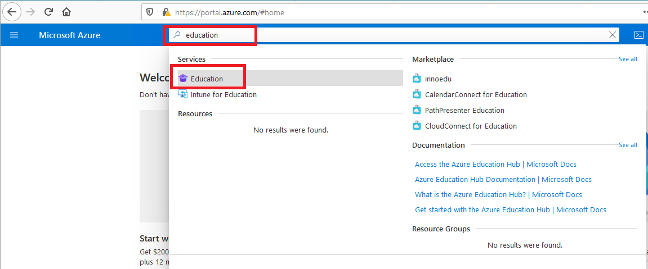Click the Microsoft Azure header title

pyautogui.click(x=69, y=35)
